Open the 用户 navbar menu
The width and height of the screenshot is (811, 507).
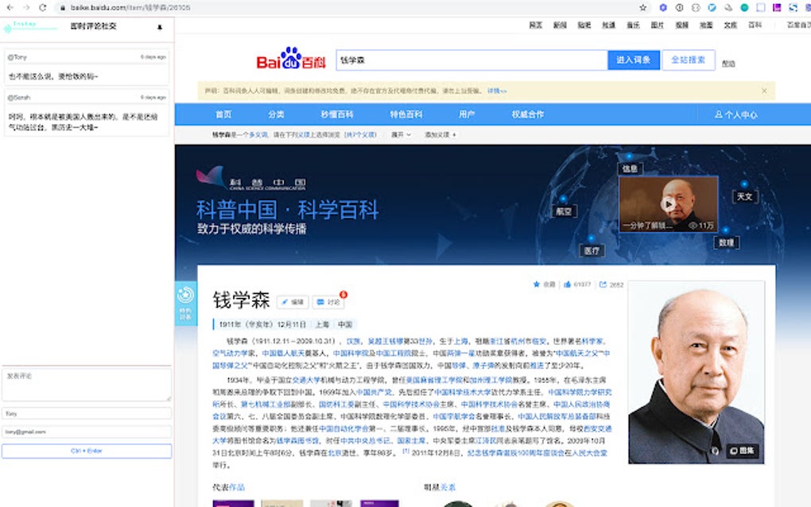[x=467, y=114]
